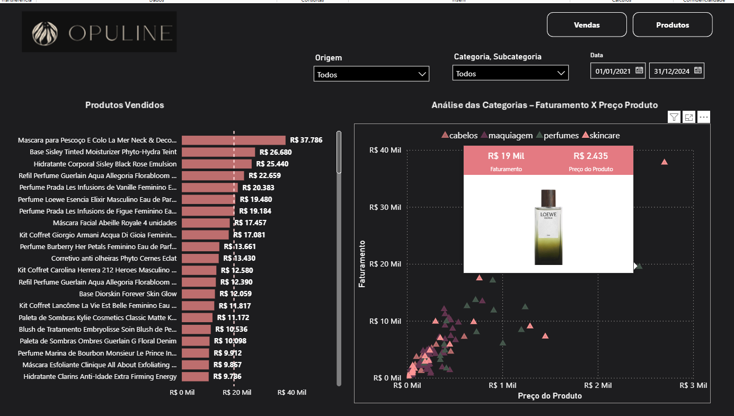Click the skincare point near R$ 40 Mil

(x=665, y=162)
